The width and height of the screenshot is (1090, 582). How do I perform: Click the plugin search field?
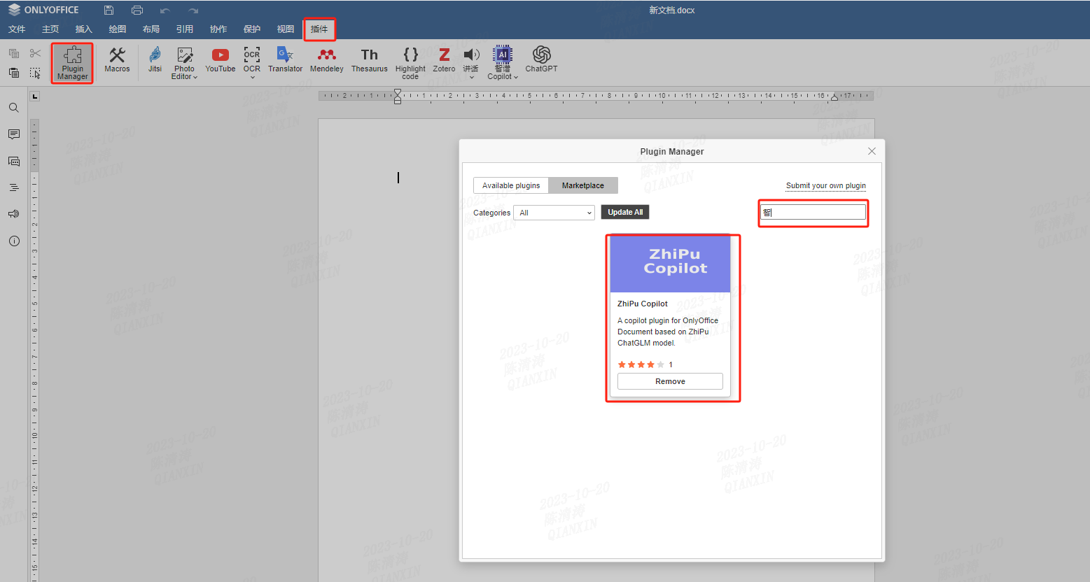pyautogui.click(x=813, y=212)
